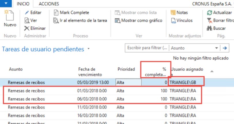Click the Editar pencil icon
The image size is (234, 124).
coord(27,13)
